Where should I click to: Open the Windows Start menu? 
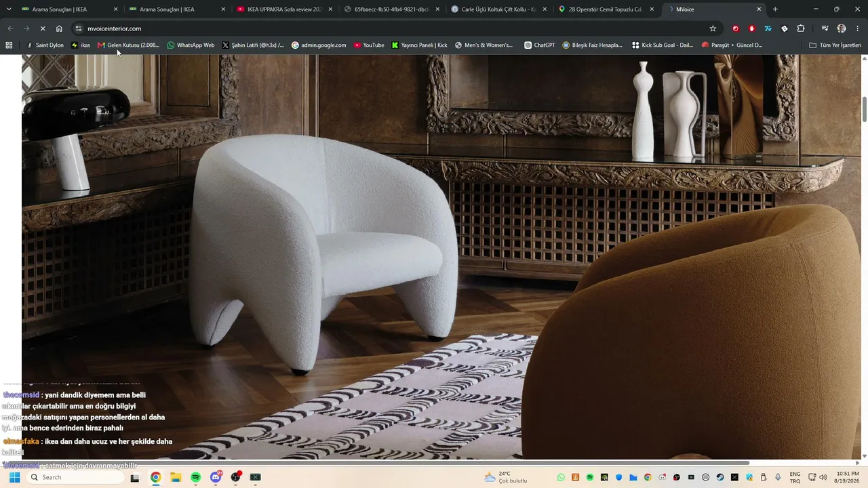[14, 477]
